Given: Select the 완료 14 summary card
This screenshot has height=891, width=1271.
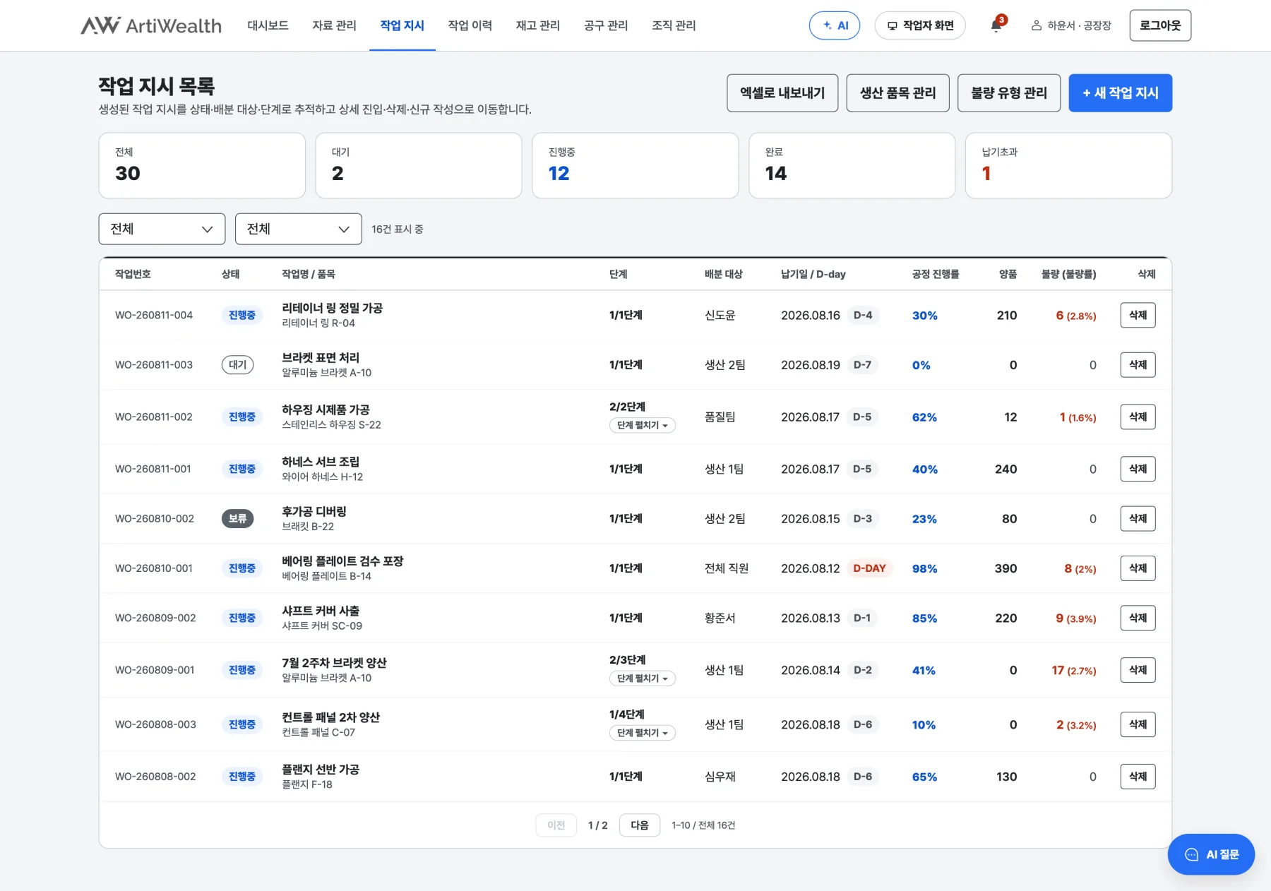Looking at the screenshot, I should [x=852, y=165].
